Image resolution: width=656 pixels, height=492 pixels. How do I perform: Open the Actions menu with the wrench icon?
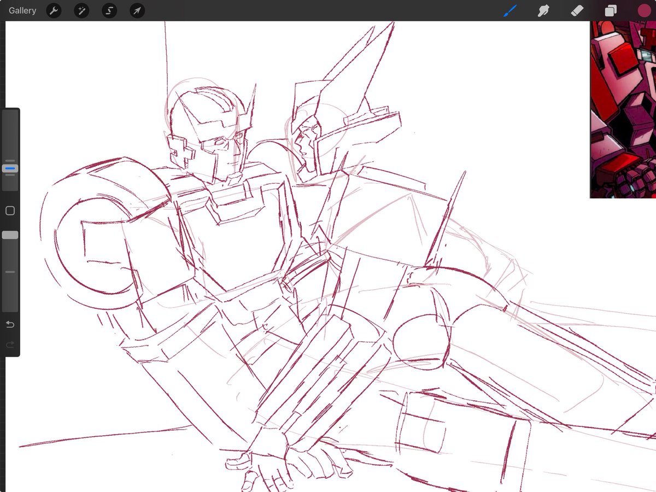(54, 10)
